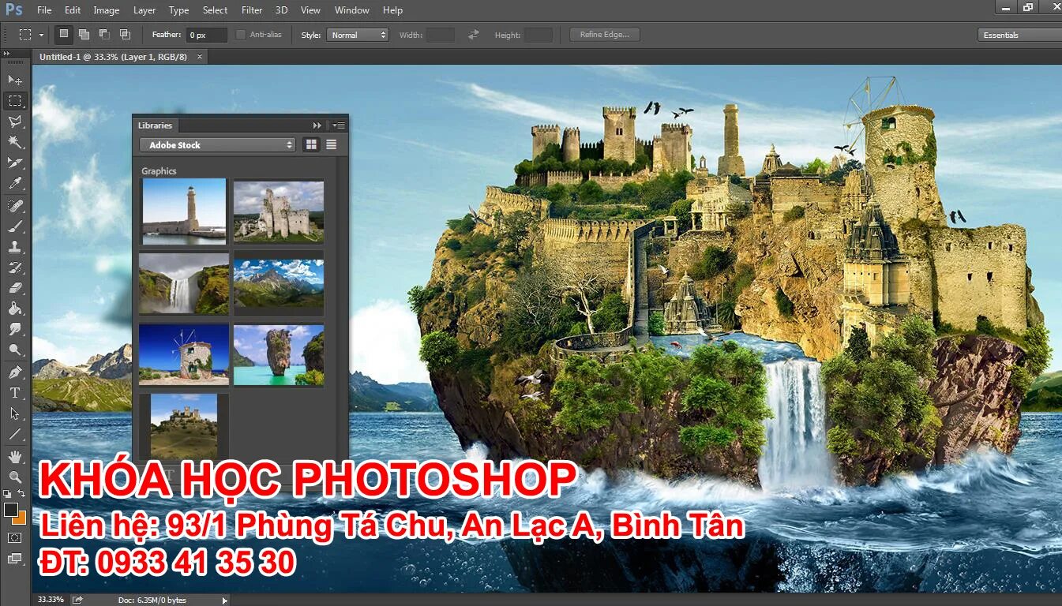Switch Libraries to list view
Image resolution: width=1062 pixels, height=606 pixels.
coord(331,144)
